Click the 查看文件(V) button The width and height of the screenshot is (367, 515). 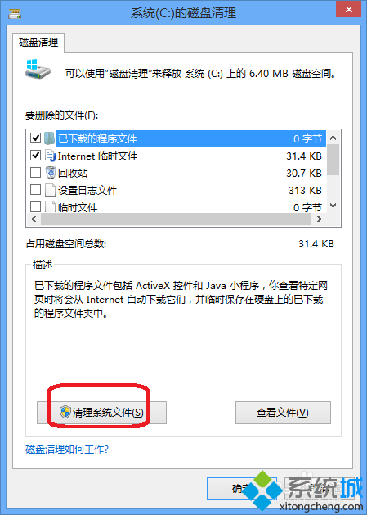283,413
